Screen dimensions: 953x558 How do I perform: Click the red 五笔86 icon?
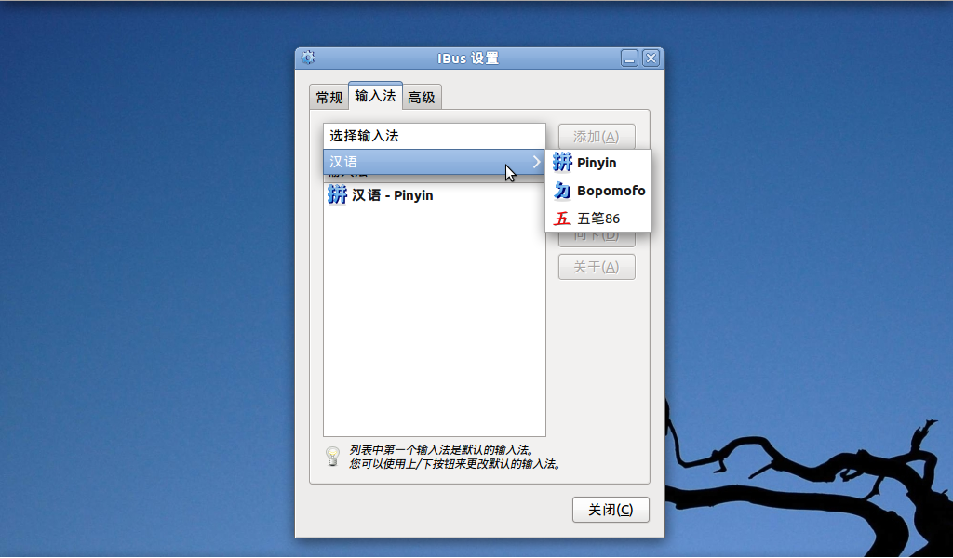pyautogui.click(x=562, y=219)
